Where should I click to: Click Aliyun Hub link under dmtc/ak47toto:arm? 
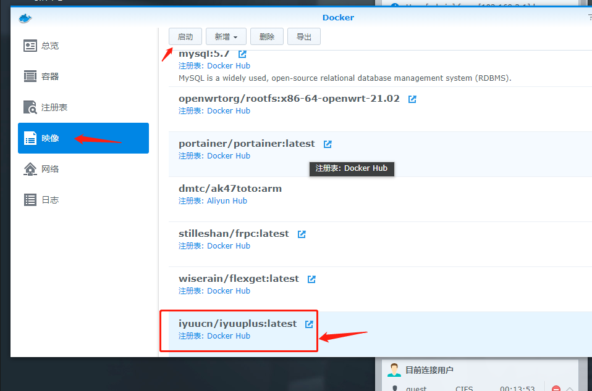(227, 201)
